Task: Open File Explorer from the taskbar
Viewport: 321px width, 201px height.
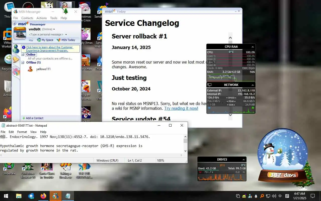Action: pyautogui.click(x=19, y=196)
